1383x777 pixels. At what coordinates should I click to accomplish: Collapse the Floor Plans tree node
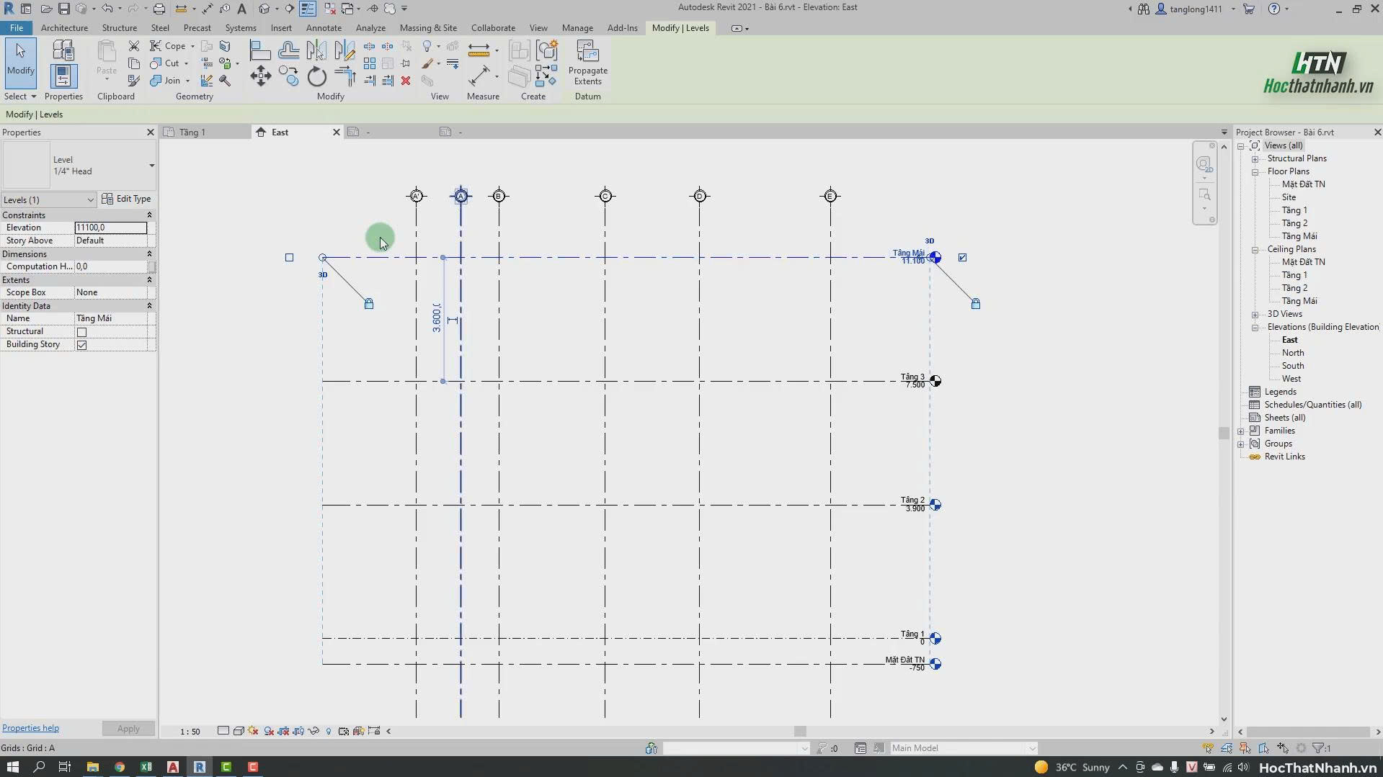[x=1255, y=171]
